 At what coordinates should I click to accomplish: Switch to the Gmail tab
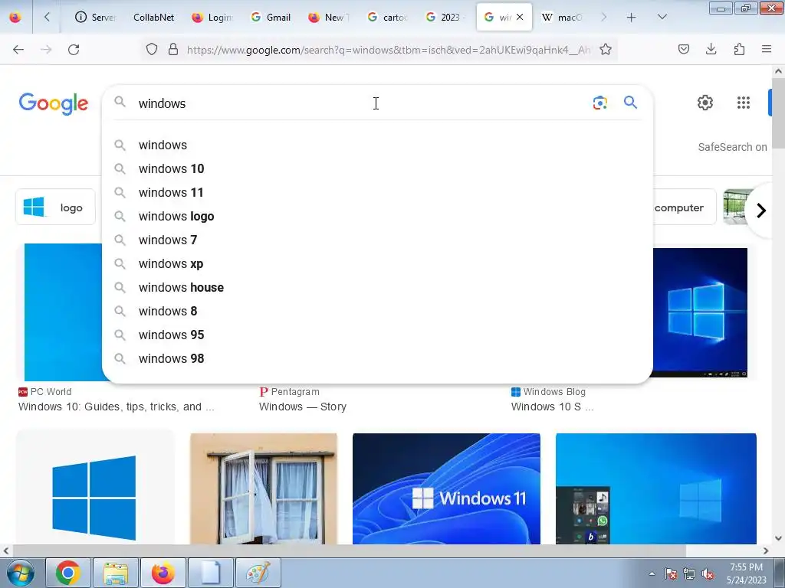pos(271,18)
